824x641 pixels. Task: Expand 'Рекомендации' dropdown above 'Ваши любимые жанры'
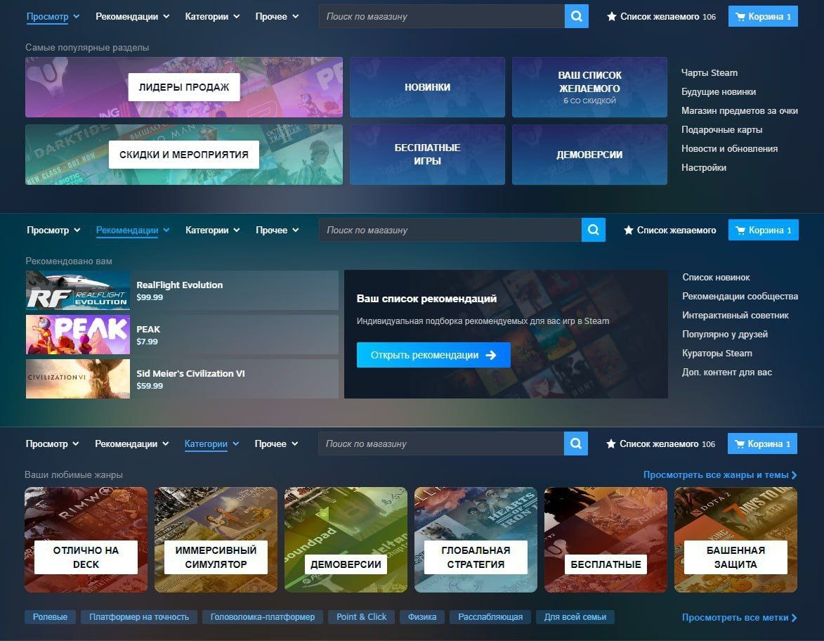coord(166,443)
